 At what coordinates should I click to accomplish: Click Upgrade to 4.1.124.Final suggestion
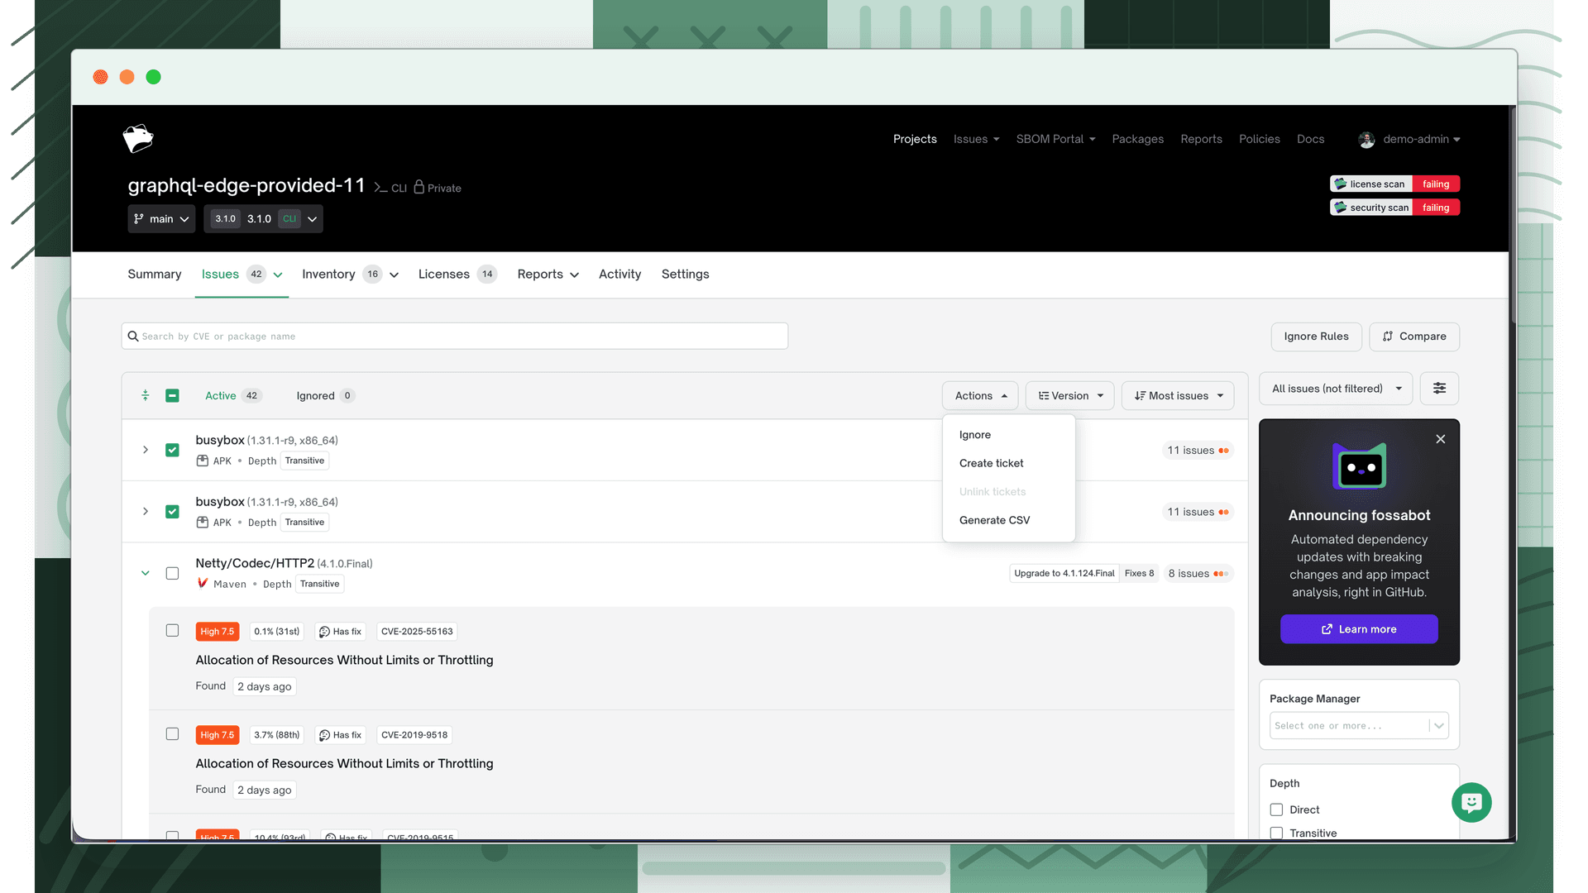[x=1064, y=574]
